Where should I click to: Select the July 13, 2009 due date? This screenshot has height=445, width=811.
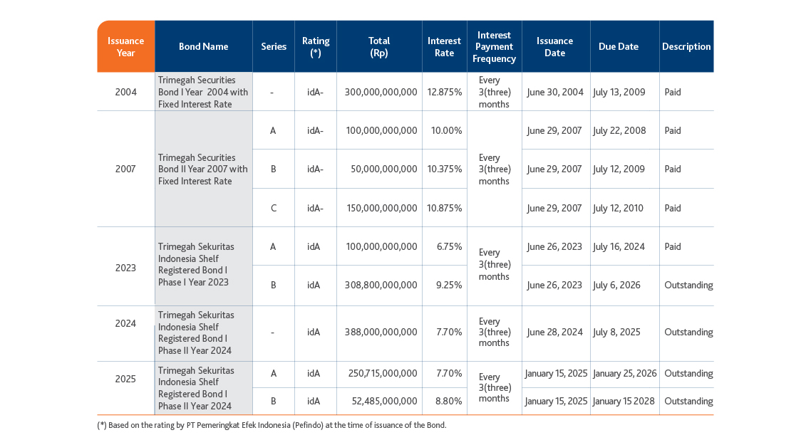tap(619, 92)
